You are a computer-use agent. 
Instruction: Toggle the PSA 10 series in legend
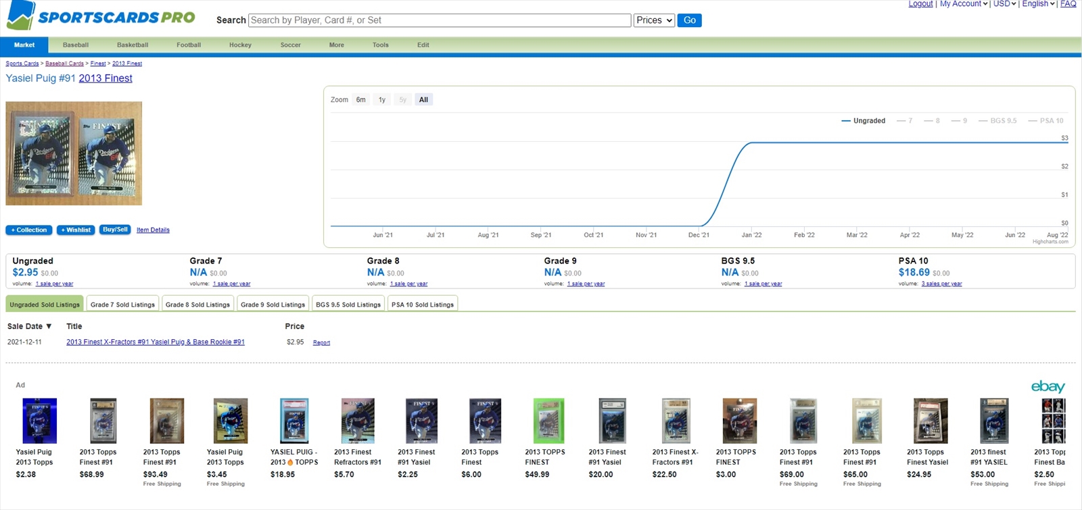[1045, 121]
